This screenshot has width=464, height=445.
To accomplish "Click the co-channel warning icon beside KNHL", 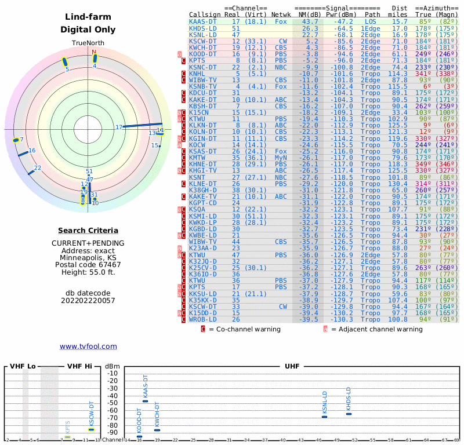I will tap(183, 74).
